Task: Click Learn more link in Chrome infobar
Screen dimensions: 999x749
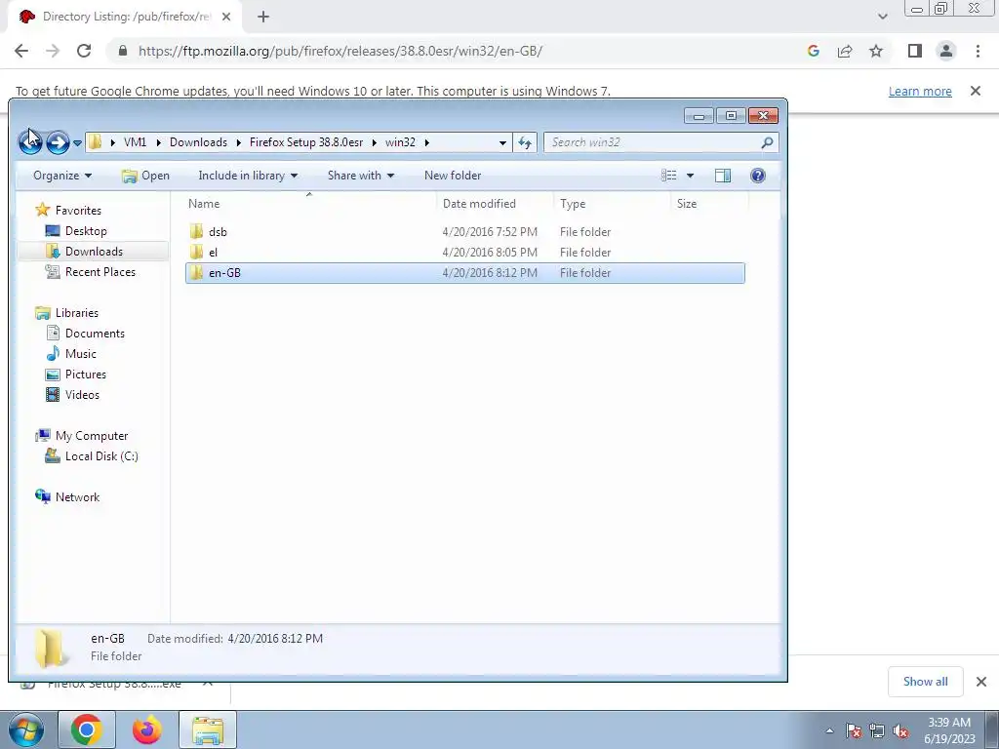Action: click(920, 91)
